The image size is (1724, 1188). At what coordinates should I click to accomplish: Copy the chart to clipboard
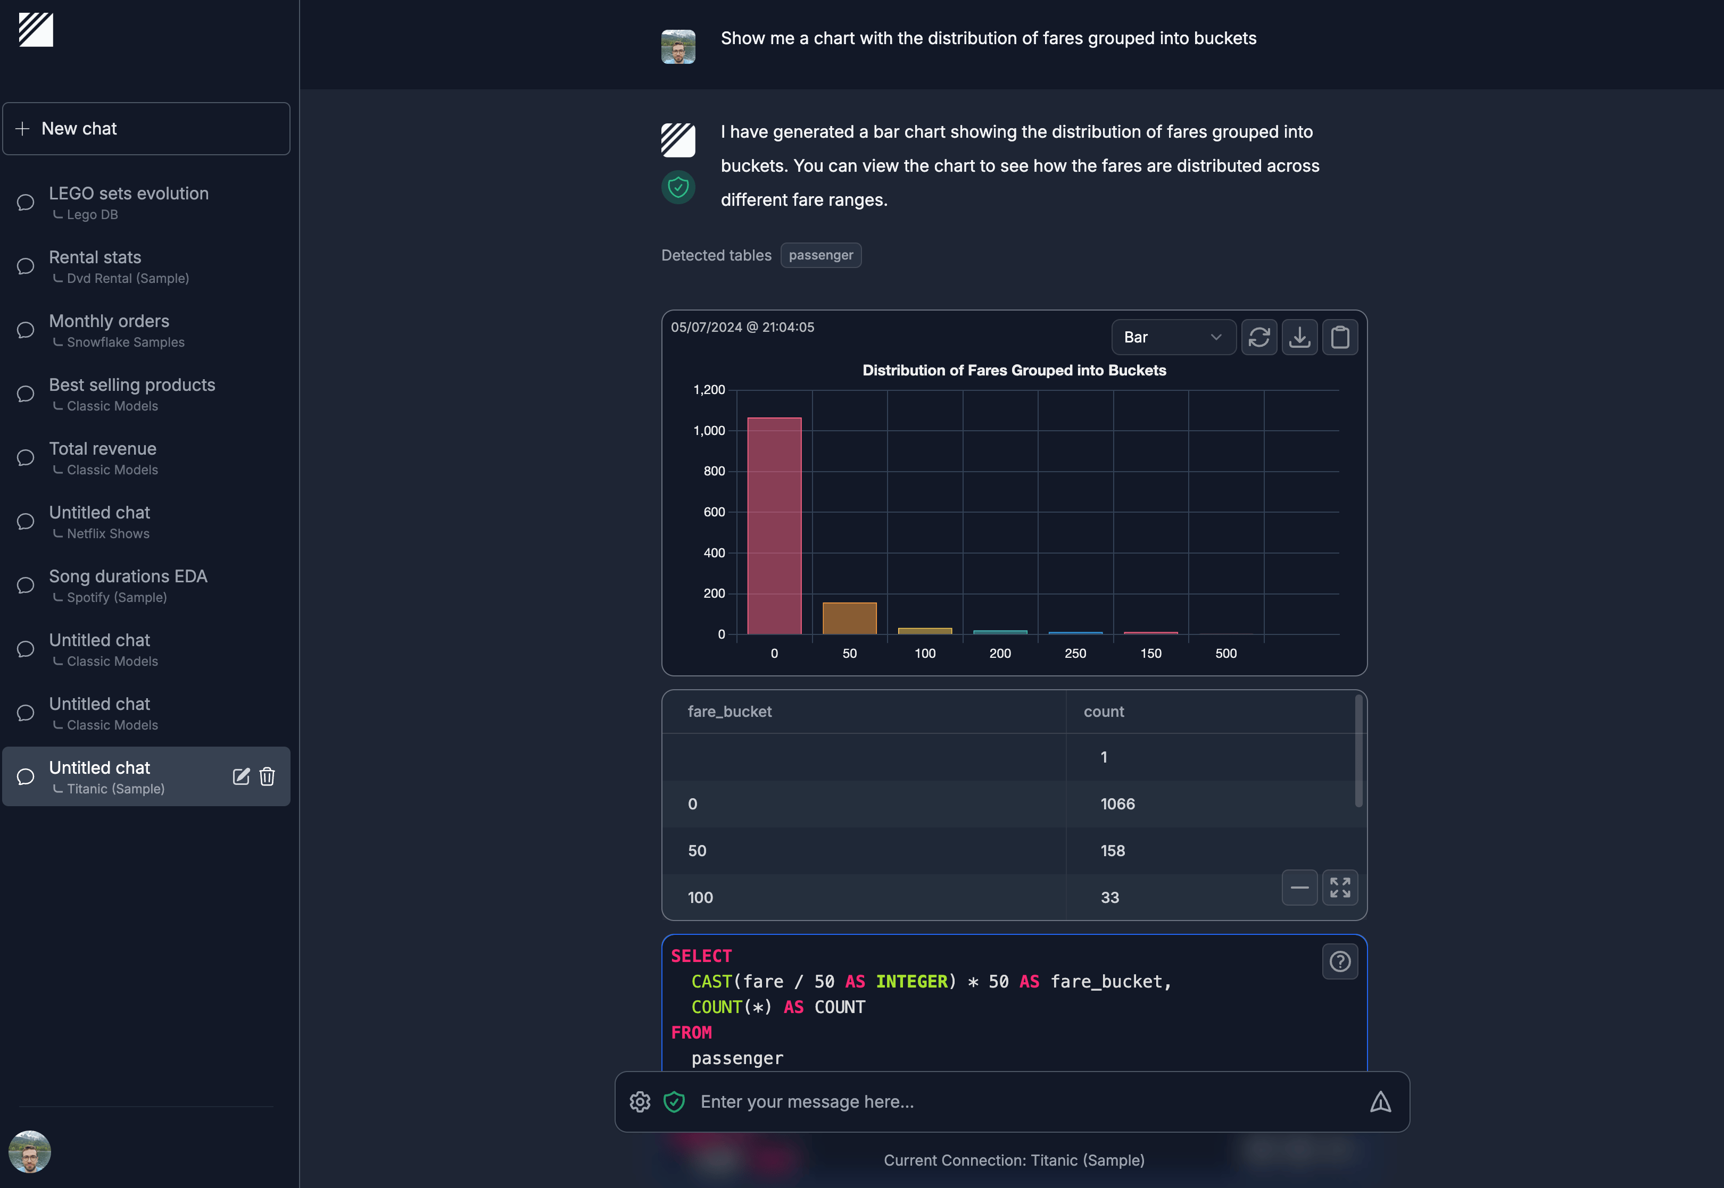(x=1340, y=337)
